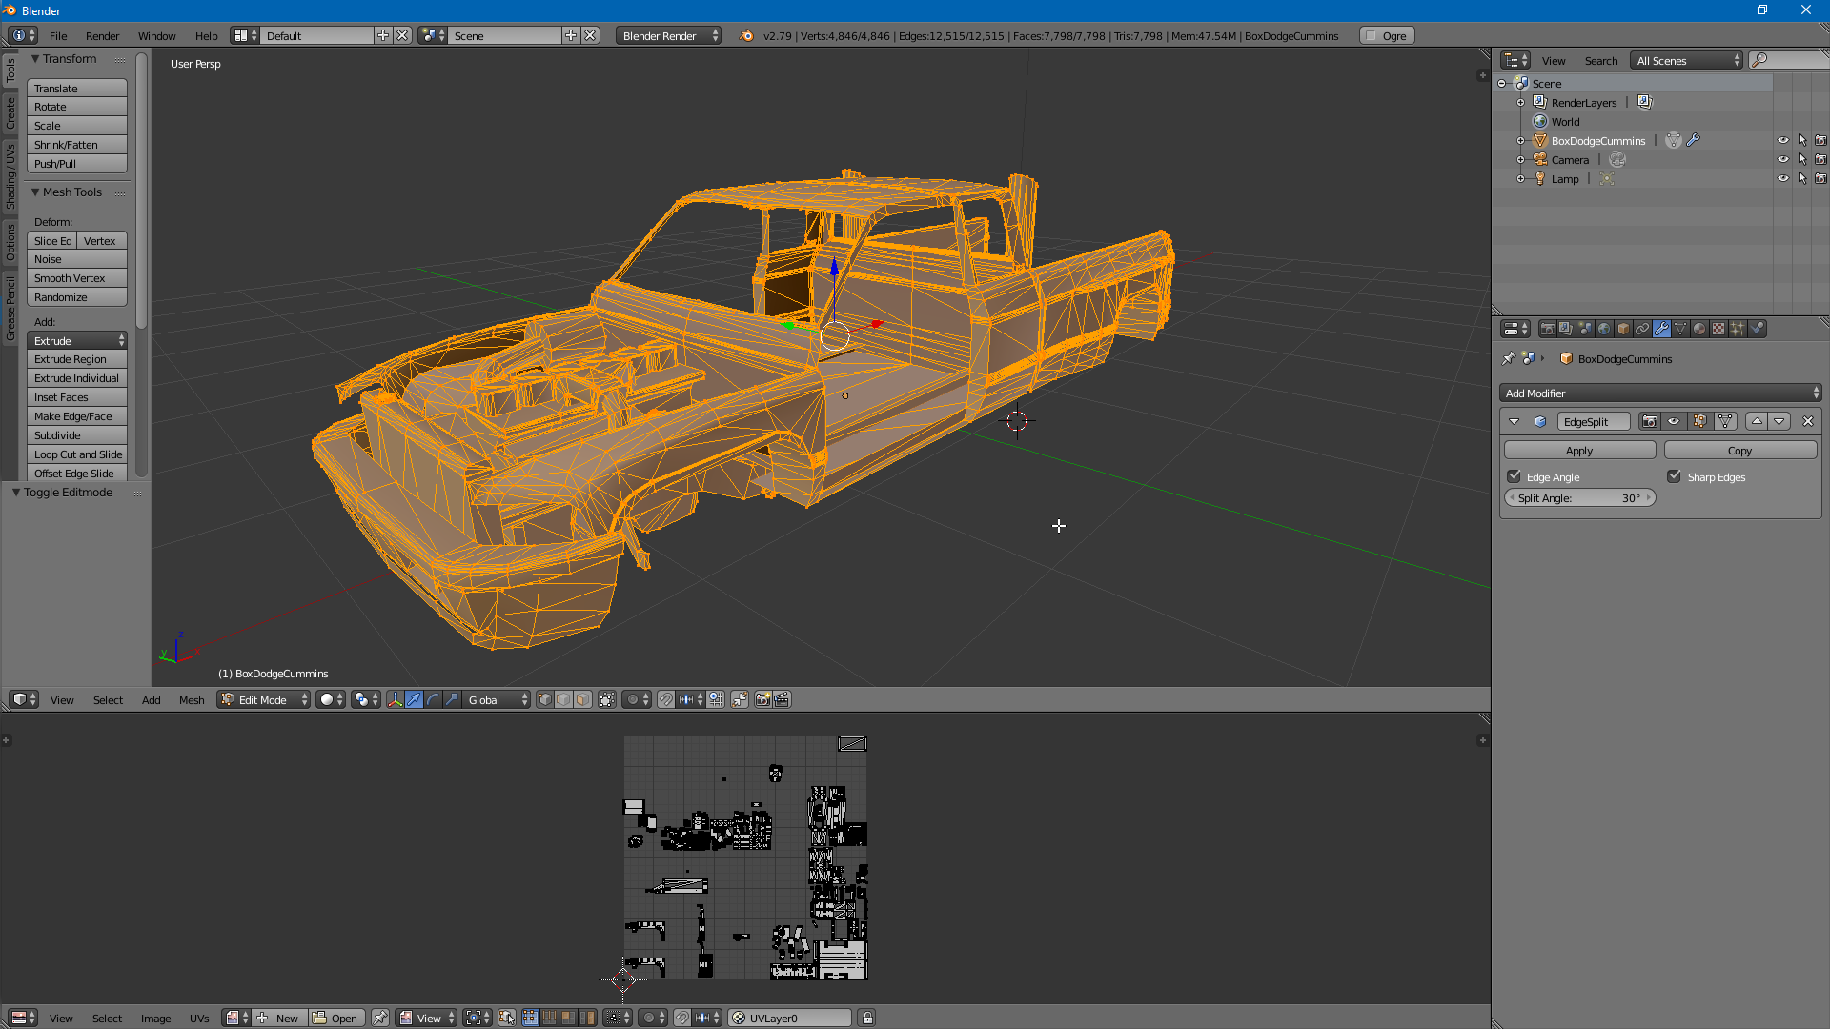Click the Edit Mode menu item
Screen dimensions: 1830x1029
coord(264,700)
